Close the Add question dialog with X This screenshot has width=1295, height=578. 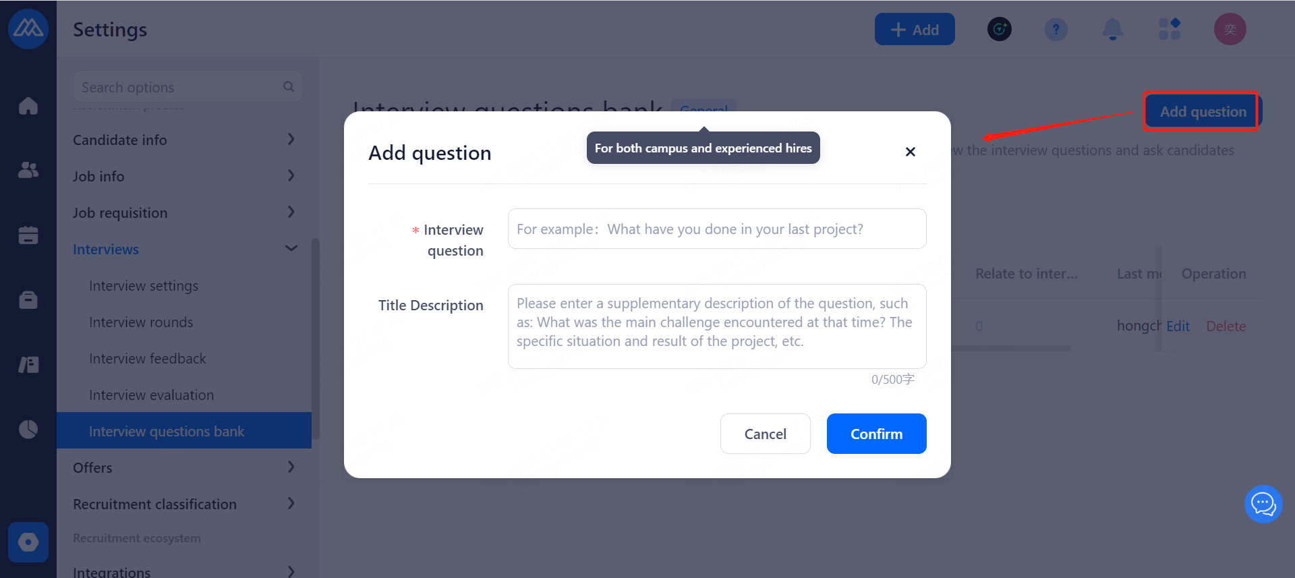coord(910,152)
